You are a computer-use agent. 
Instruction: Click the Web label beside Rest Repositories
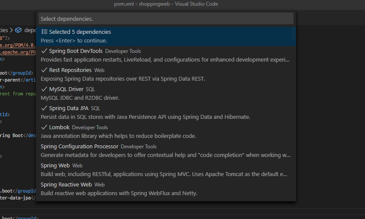click(x=99, y=70)
